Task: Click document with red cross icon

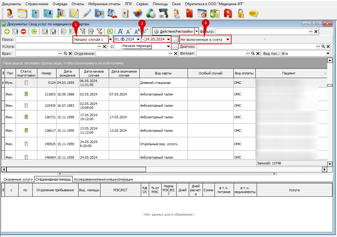Action: (53, 31)
